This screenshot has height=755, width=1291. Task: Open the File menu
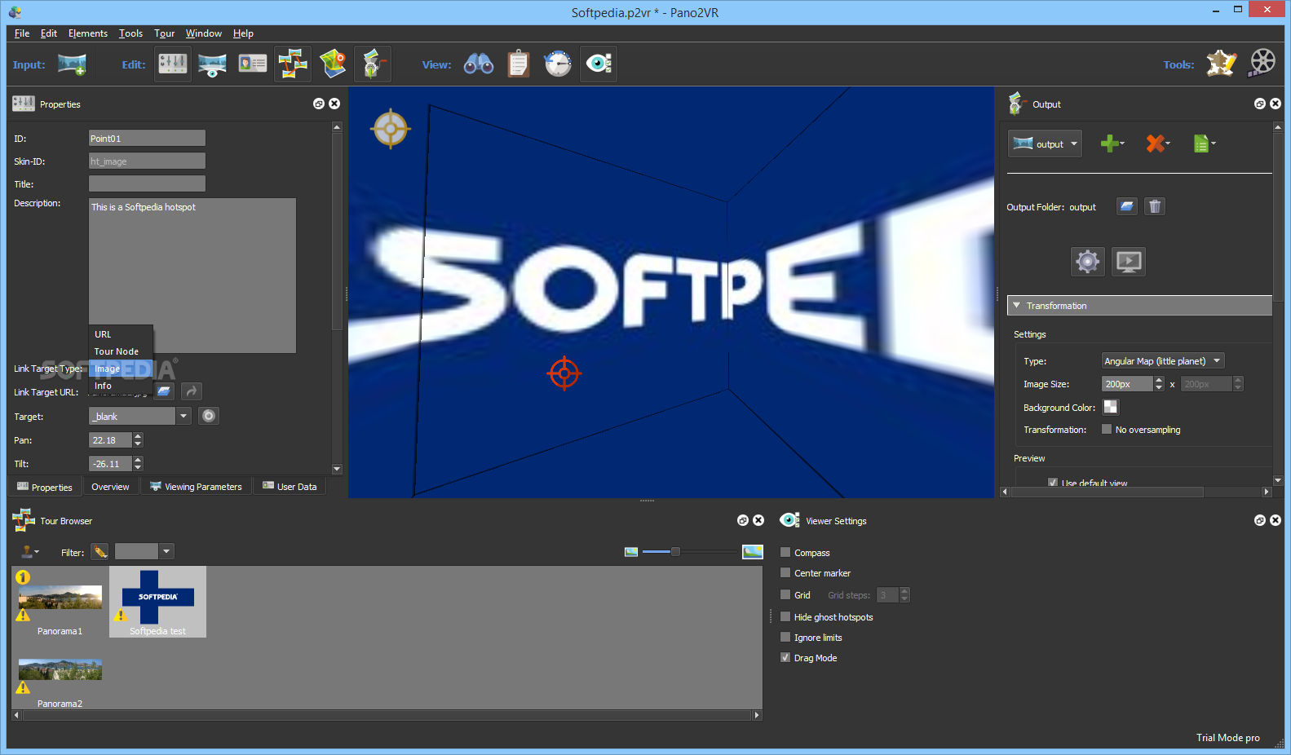point(22,33)
